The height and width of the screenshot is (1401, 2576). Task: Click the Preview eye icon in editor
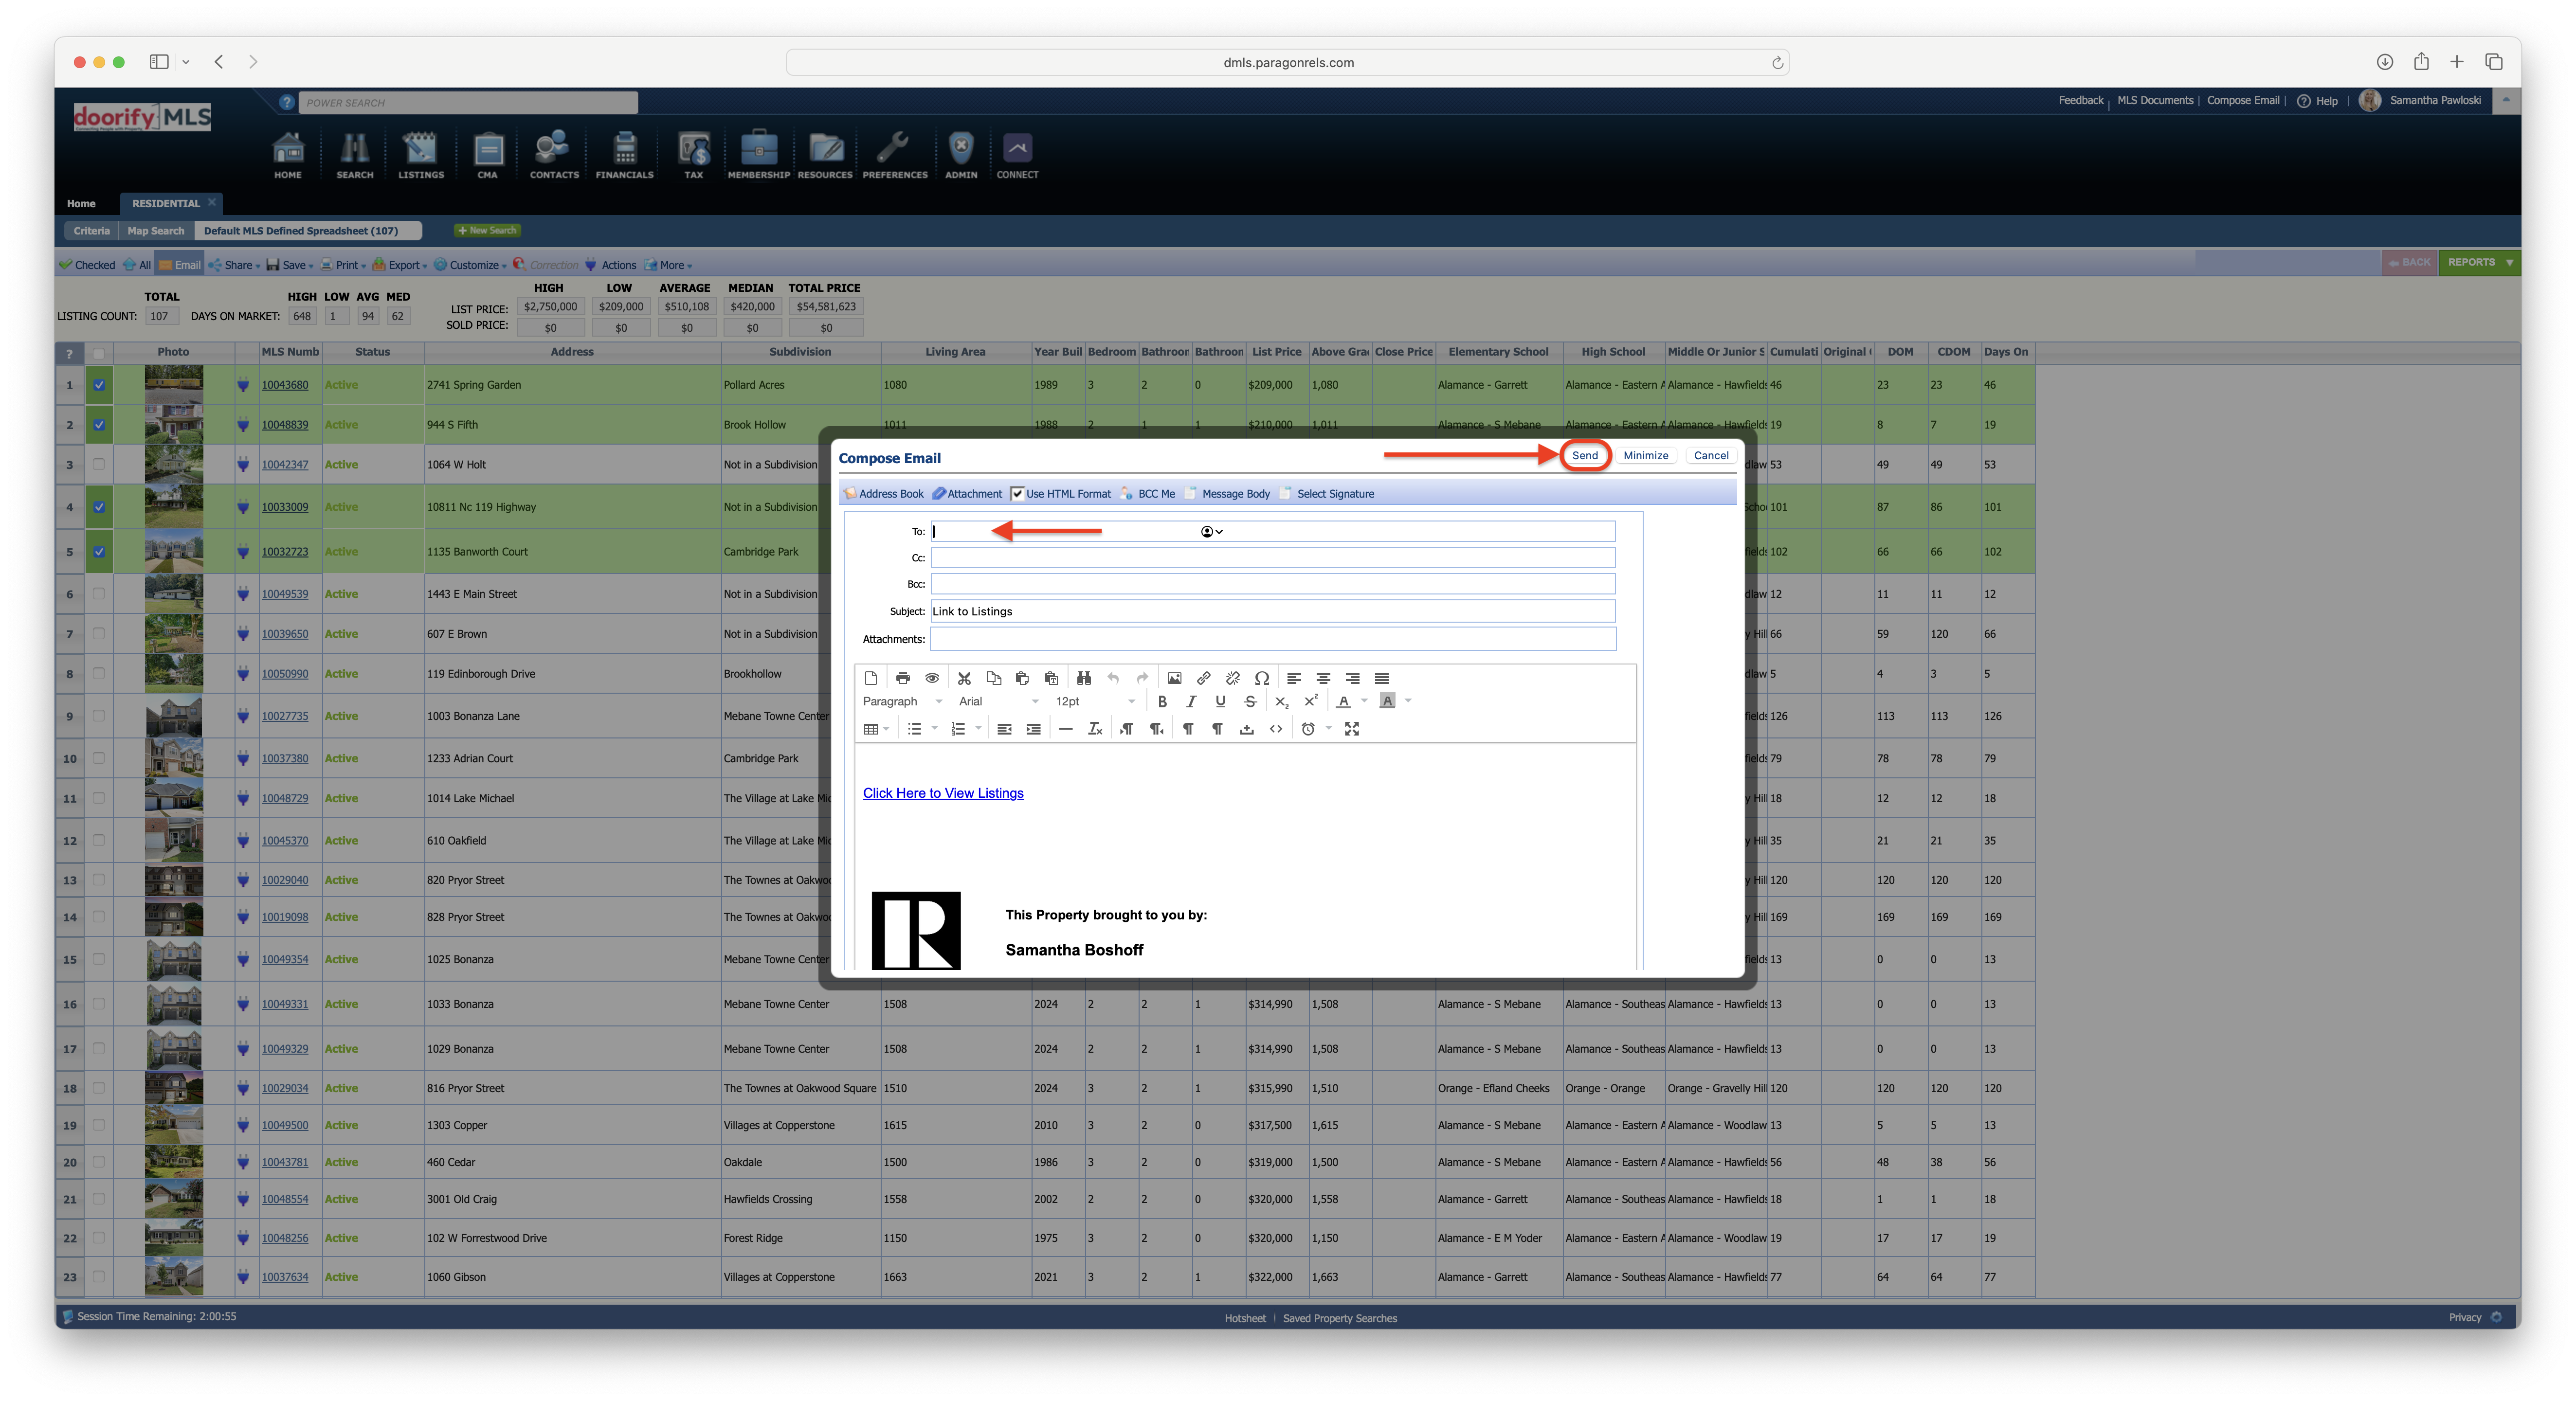[932, 678]
